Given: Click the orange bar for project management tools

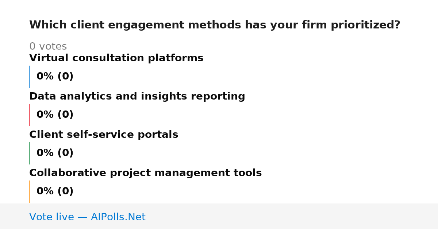Looking at the screenshot, I should (x=29, y=191).
